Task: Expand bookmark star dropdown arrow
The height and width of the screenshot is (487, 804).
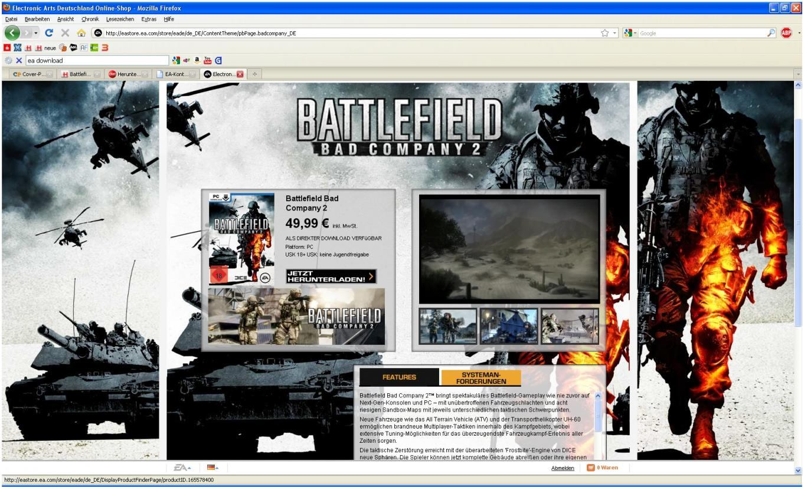Action: [x=614, y=34]
